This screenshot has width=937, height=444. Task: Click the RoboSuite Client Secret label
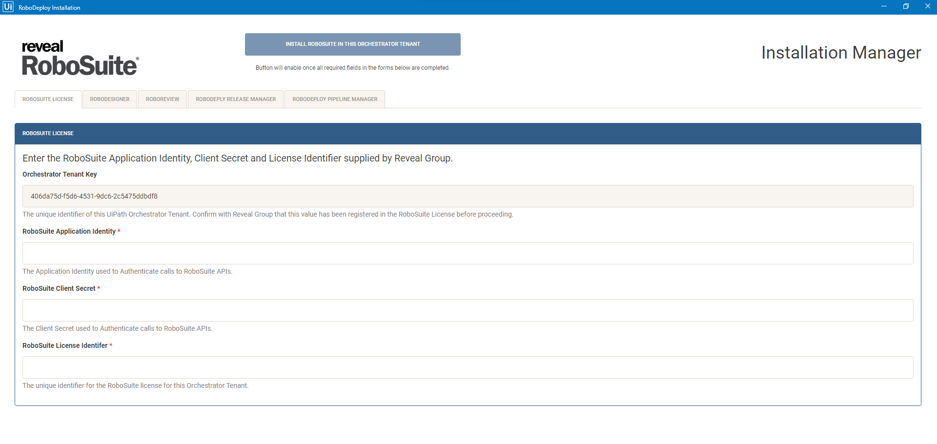pyautogui.click(x=59, y=288)
